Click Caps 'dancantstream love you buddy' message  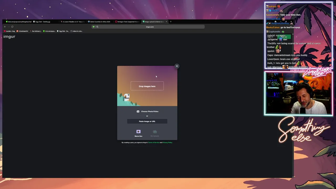pos(291,55)
